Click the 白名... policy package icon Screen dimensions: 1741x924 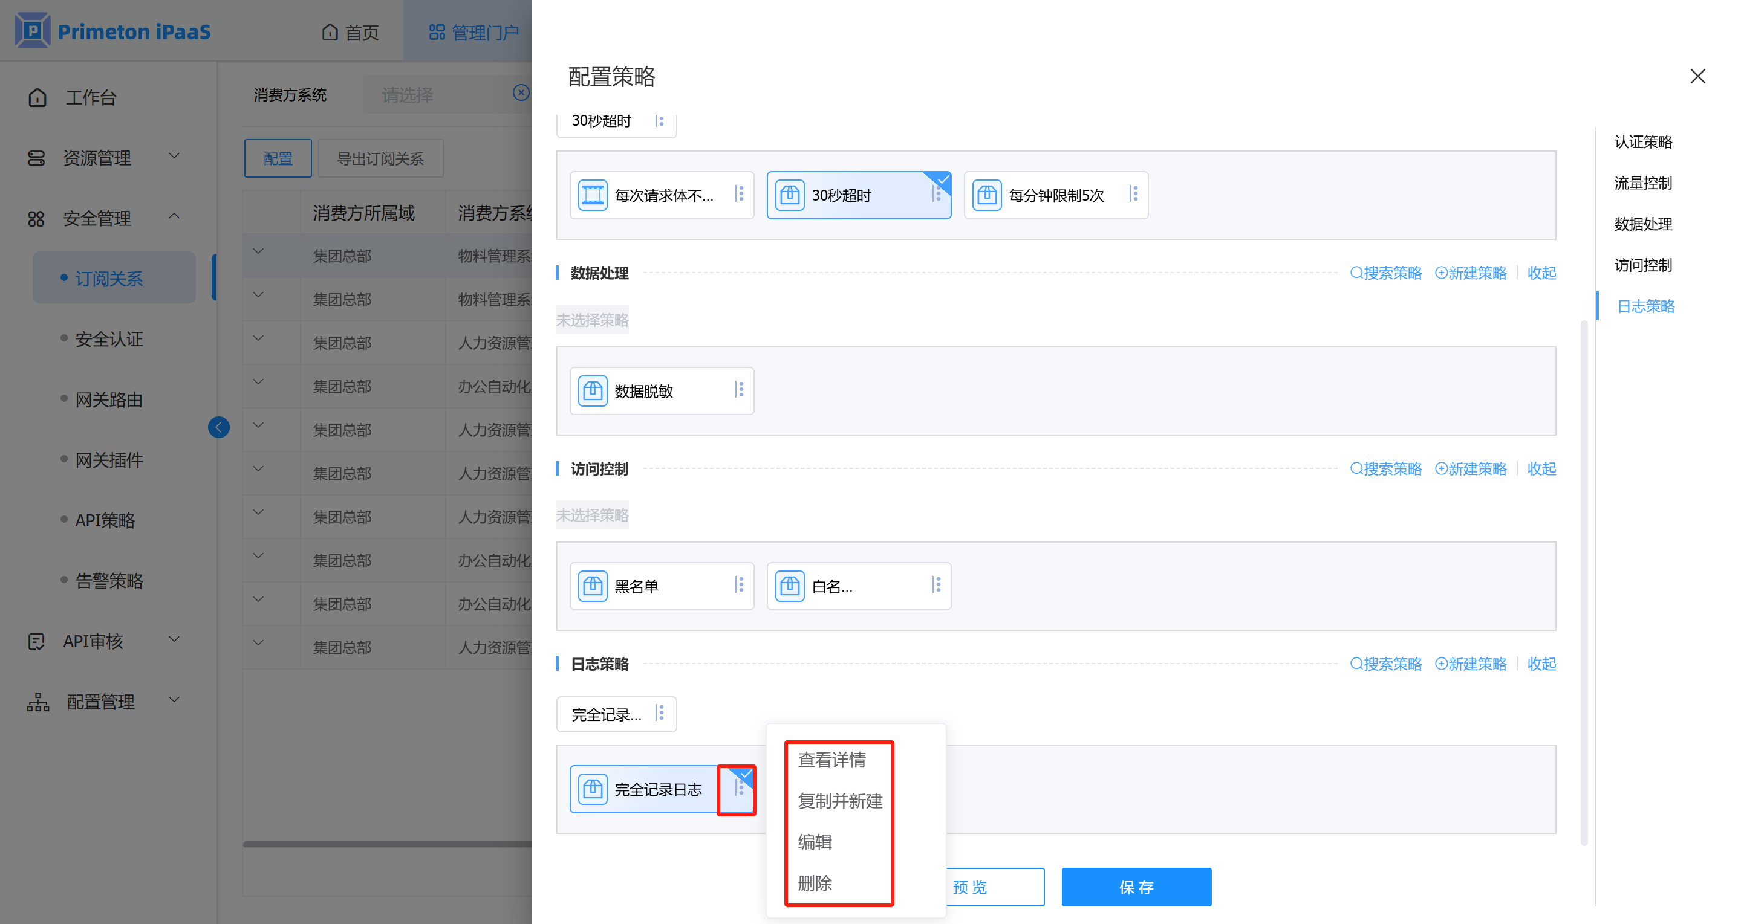pos(789,586)
